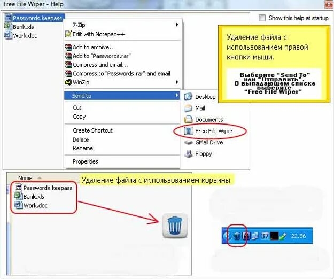Select Passwords.keepass name in lower list

[48, 188]
